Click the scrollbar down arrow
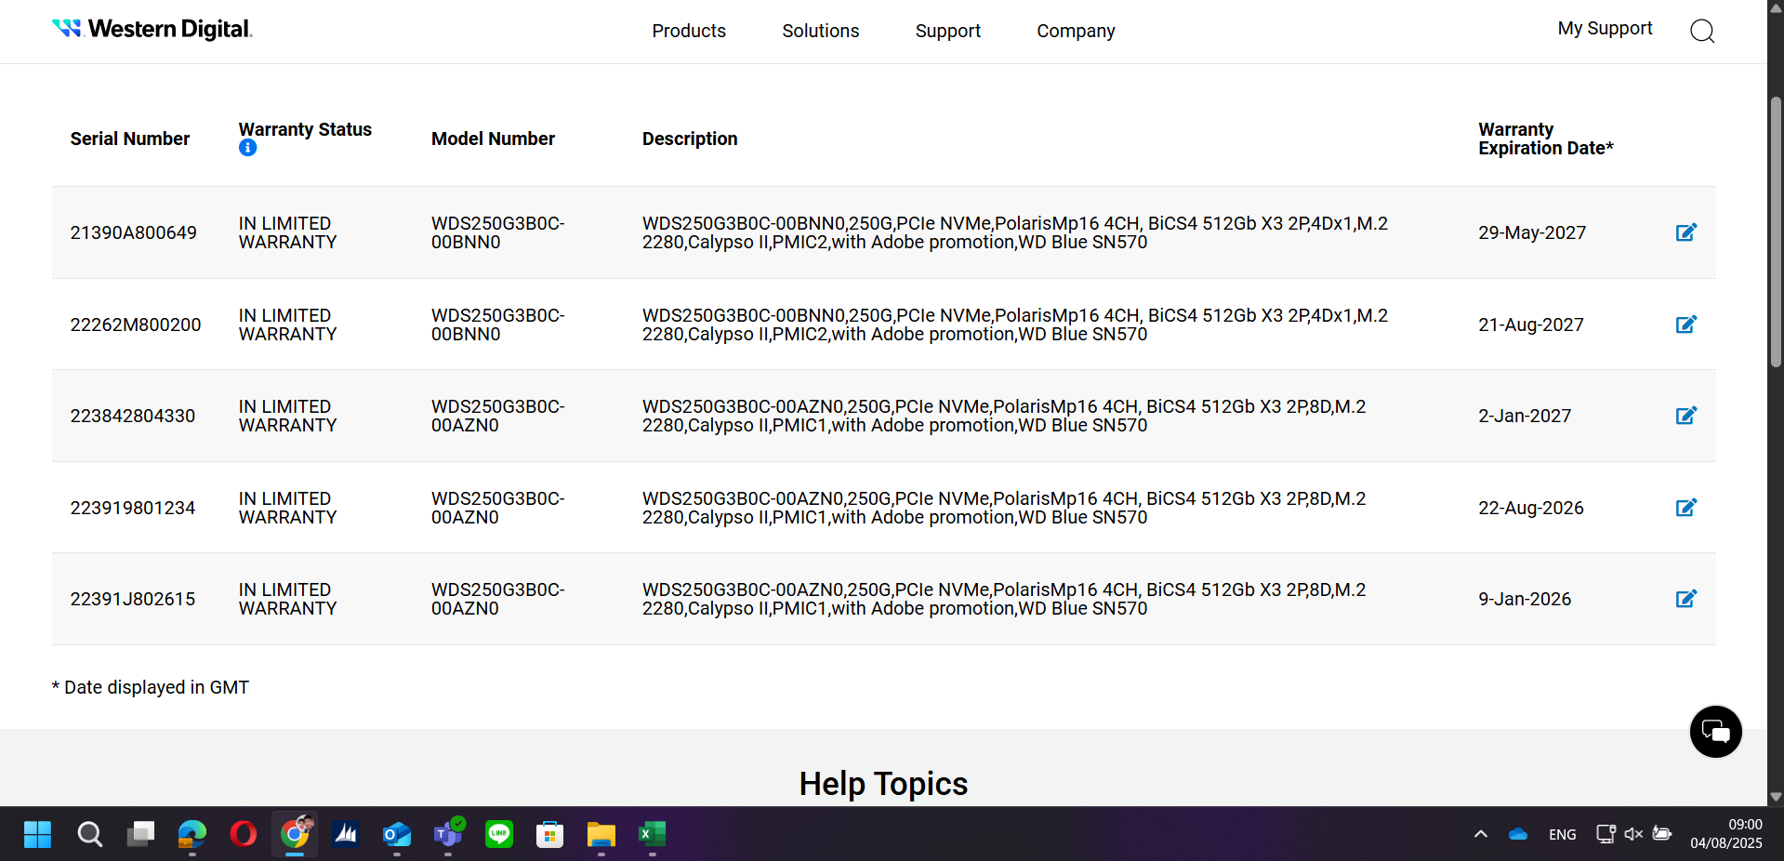1784x861 pixels. coord(1776,797)
